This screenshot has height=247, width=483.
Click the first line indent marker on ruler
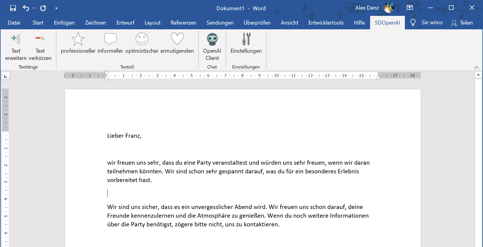click(x=107, y=73)
